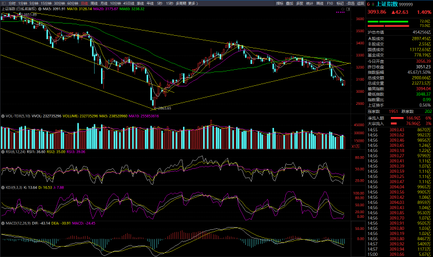This screenshot has width=433, height=257.
Task: Click the settings circle icon beside VOL-TDX
Action: (x=2, y=116)
